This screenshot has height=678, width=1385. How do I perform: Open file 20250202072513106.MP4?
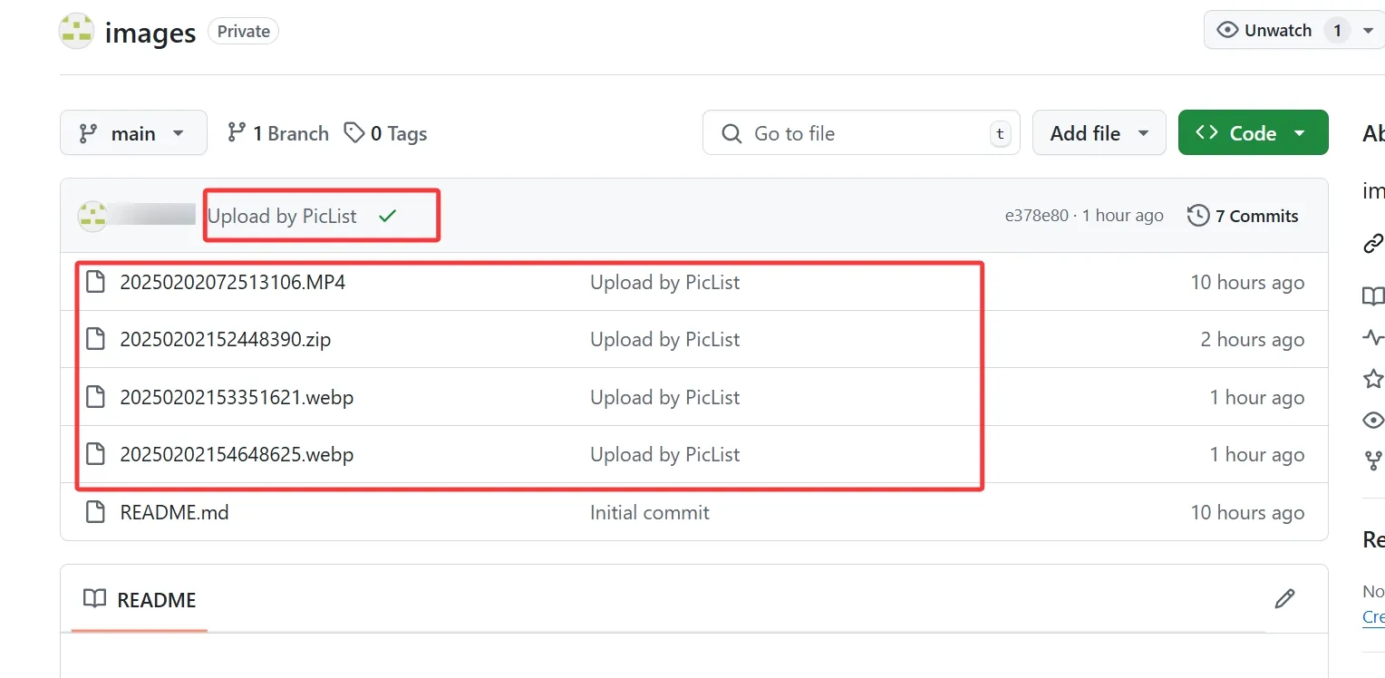(x=232, y=283)
